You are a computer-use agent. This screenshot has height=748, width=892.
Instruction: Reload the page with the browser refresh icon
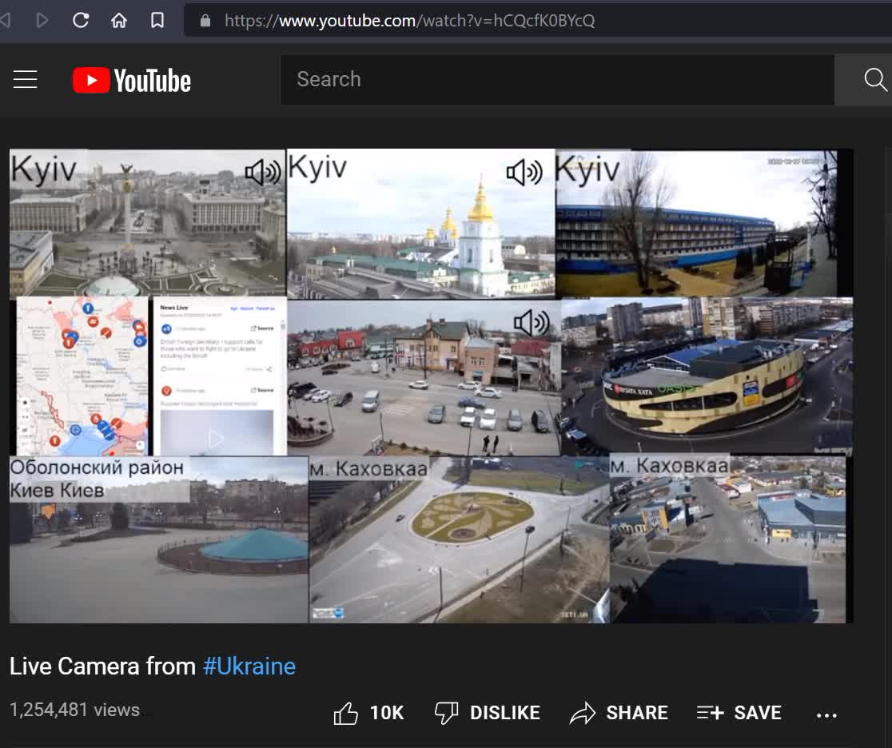[x=81, y=21]
